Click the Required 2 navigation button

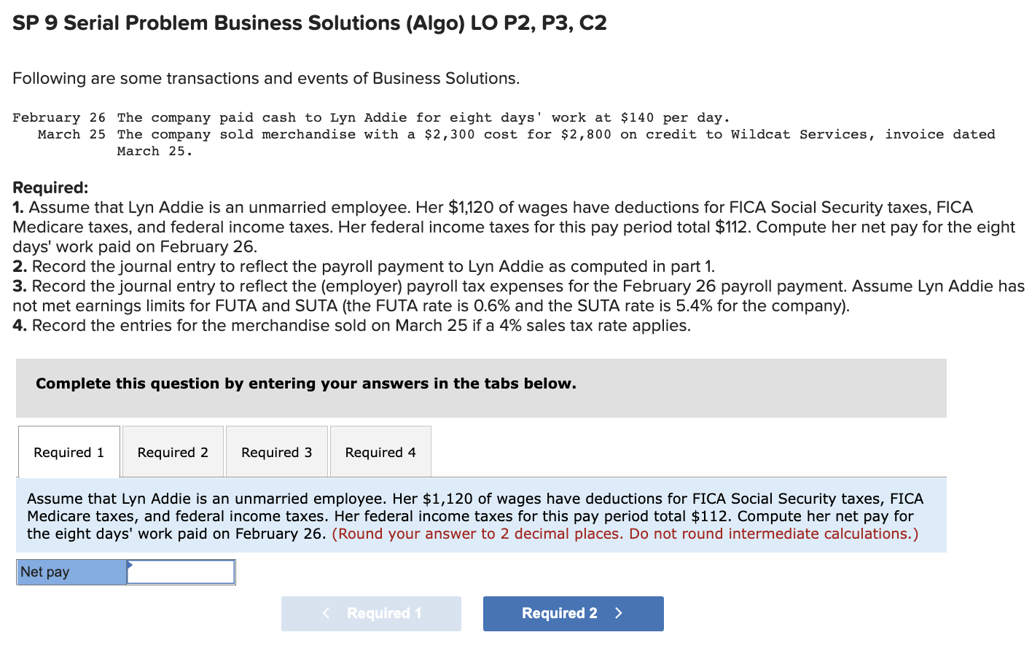573,613
